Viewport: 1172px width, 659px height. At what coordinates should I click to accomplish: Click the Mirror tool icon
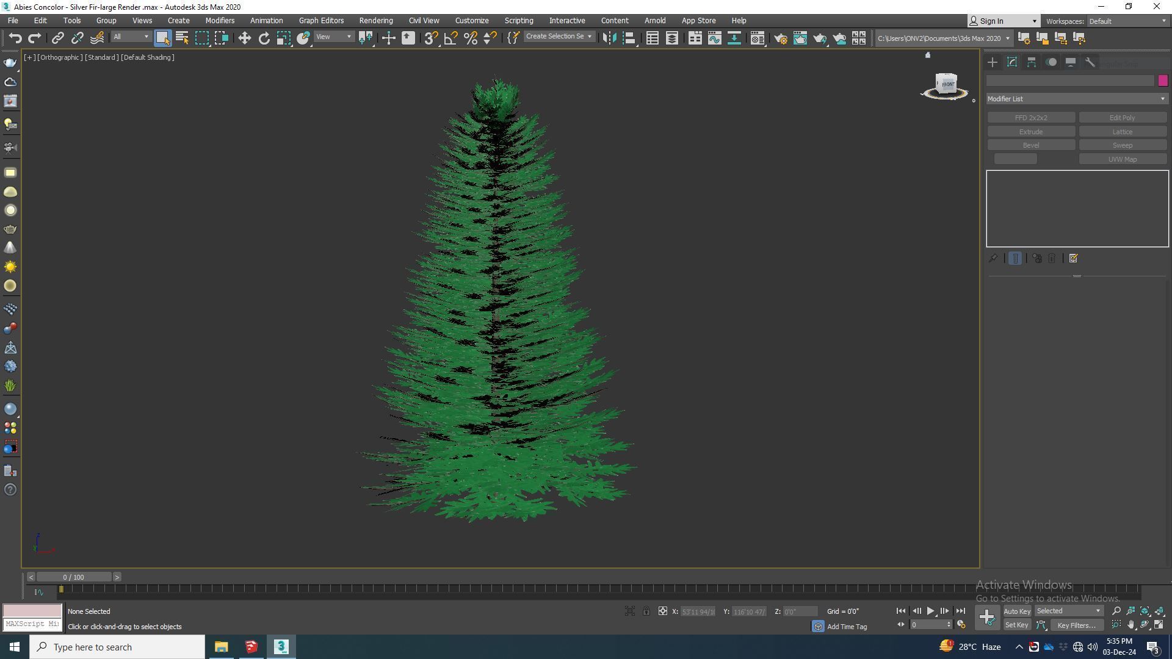[609, 38]
